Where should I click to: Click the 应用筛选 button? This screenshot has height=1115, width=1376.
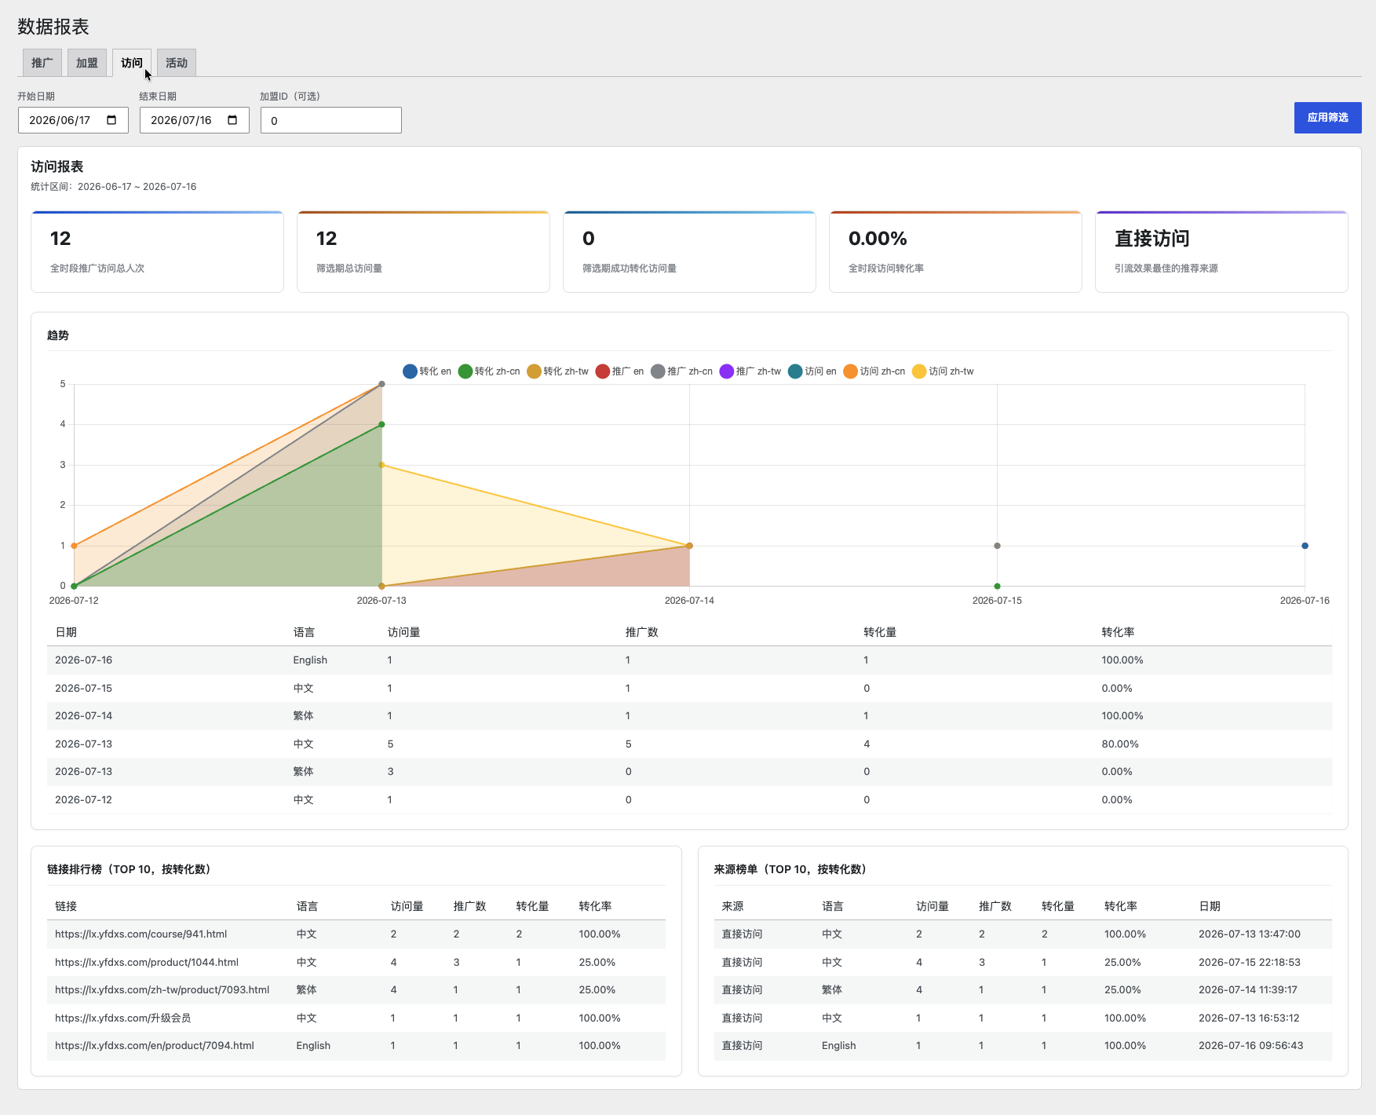point(1327,118)
